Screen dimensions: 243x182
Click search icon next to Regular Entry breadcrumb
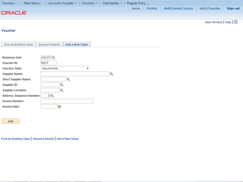pos(148,3)
